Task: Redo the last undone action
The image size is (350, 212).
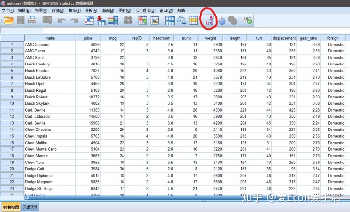Action: (x=74, y=21)
